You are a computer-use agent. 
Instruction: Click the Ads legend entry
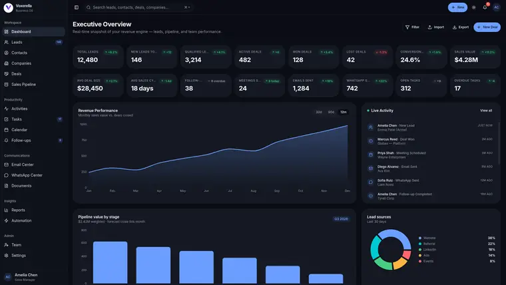click(457, 255)
